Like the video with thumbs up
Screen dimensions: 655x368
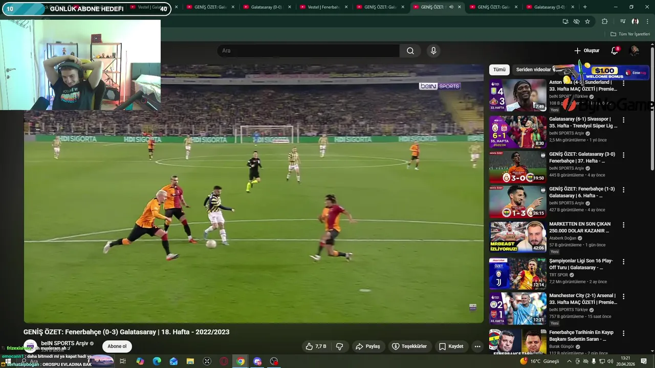(316, 347)
